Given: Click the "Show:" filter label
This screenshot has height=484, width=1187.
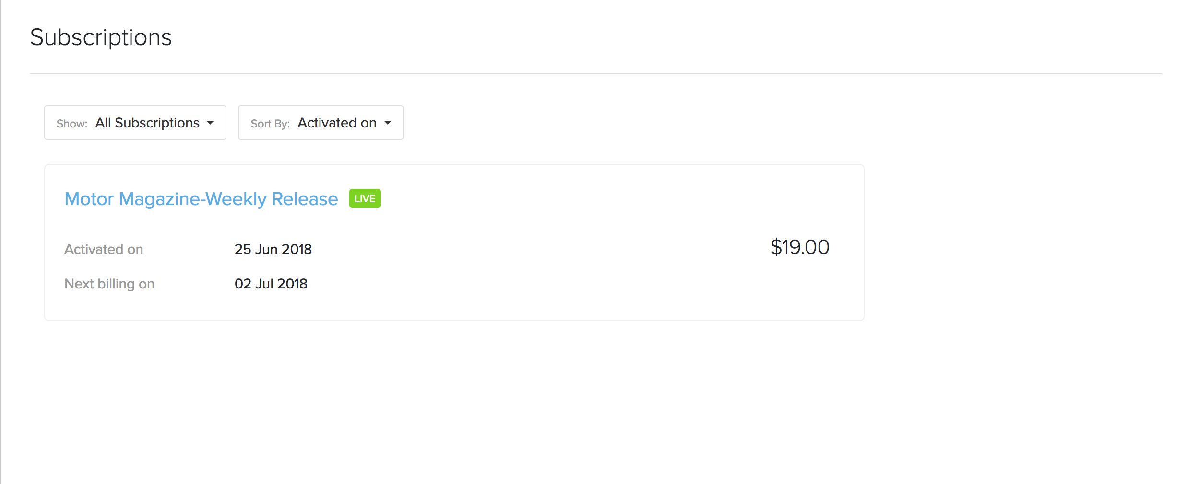Looking at the screenshot, I should [x=72, y=124].
